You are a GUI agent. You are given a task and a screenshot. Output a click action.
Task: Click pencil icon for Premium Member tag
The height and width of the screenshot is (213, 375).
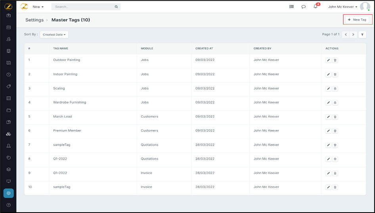coord(328,131)
